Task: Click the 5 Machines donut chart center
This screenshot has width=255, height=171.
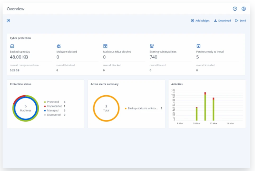Action: tap(25, 108)
